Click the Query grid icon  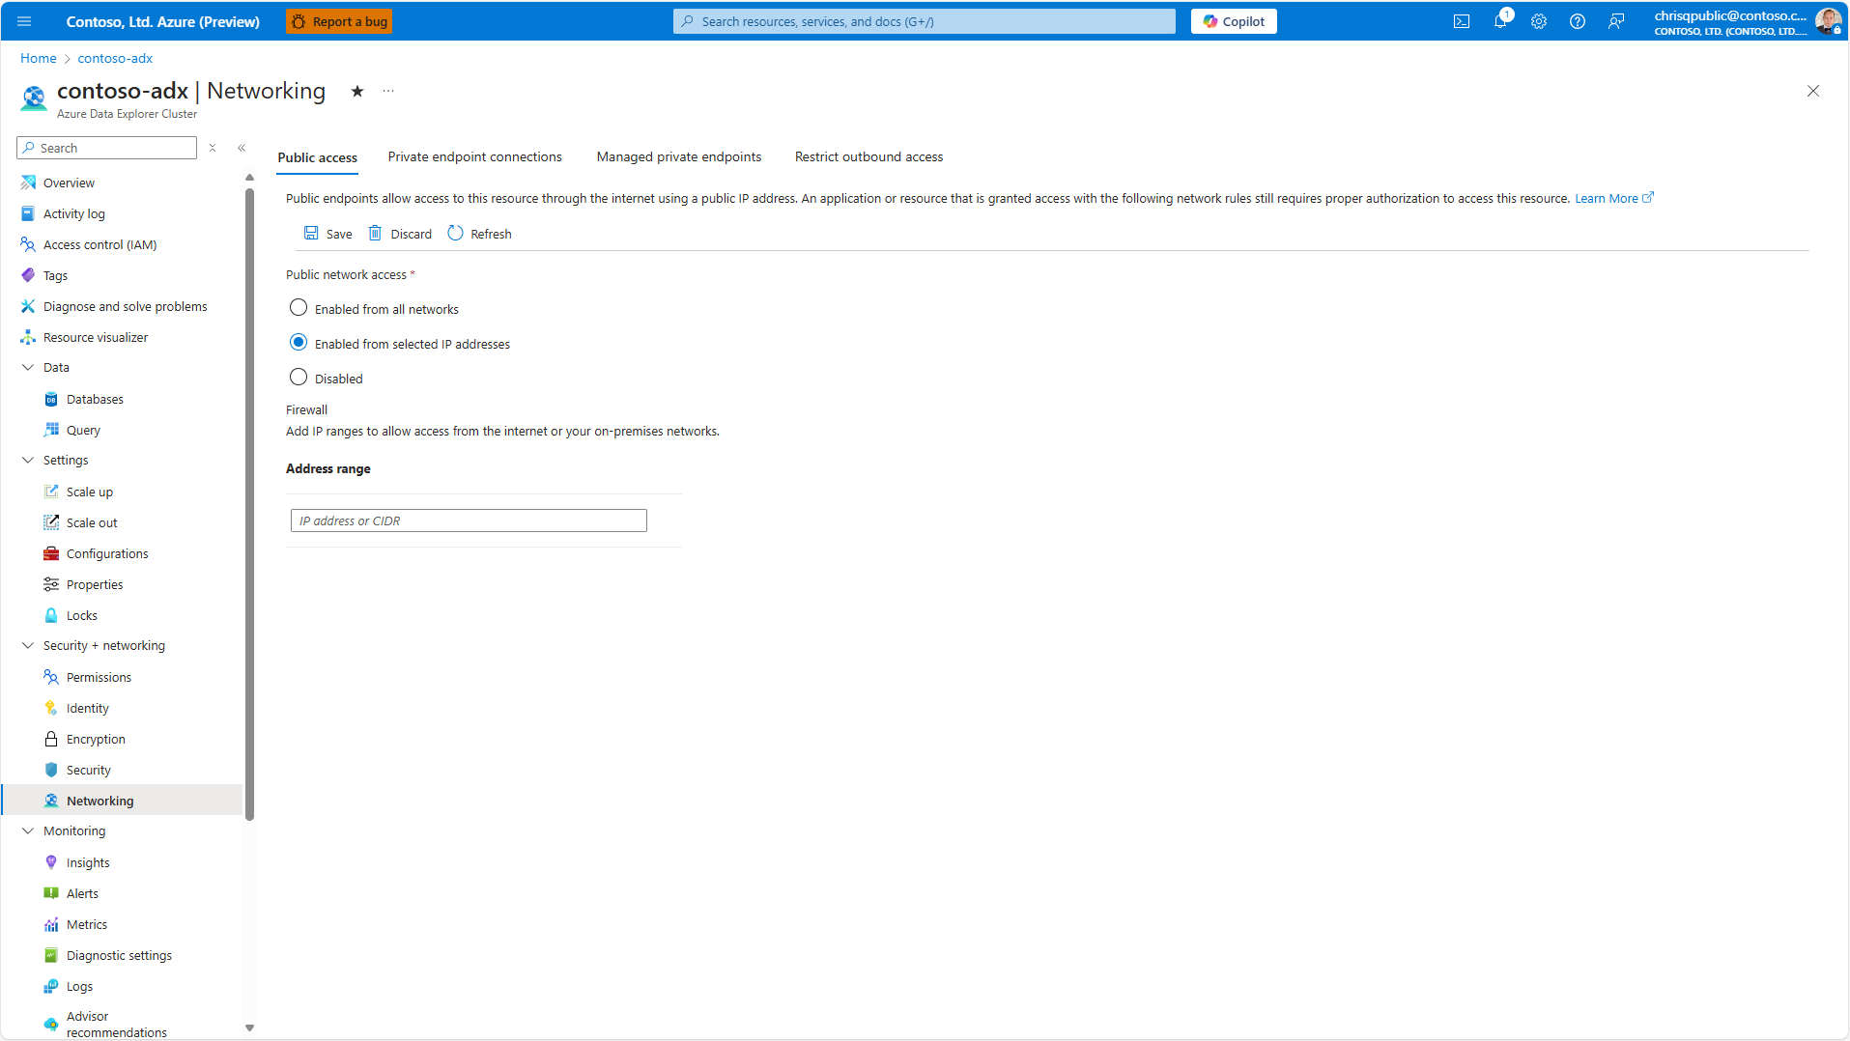[x=51, y=430]
